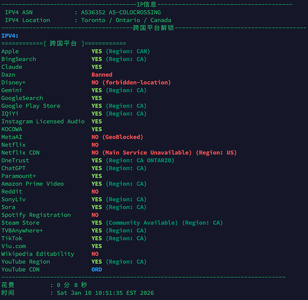Click the red NO next to Reddit

tap(95, 192)
